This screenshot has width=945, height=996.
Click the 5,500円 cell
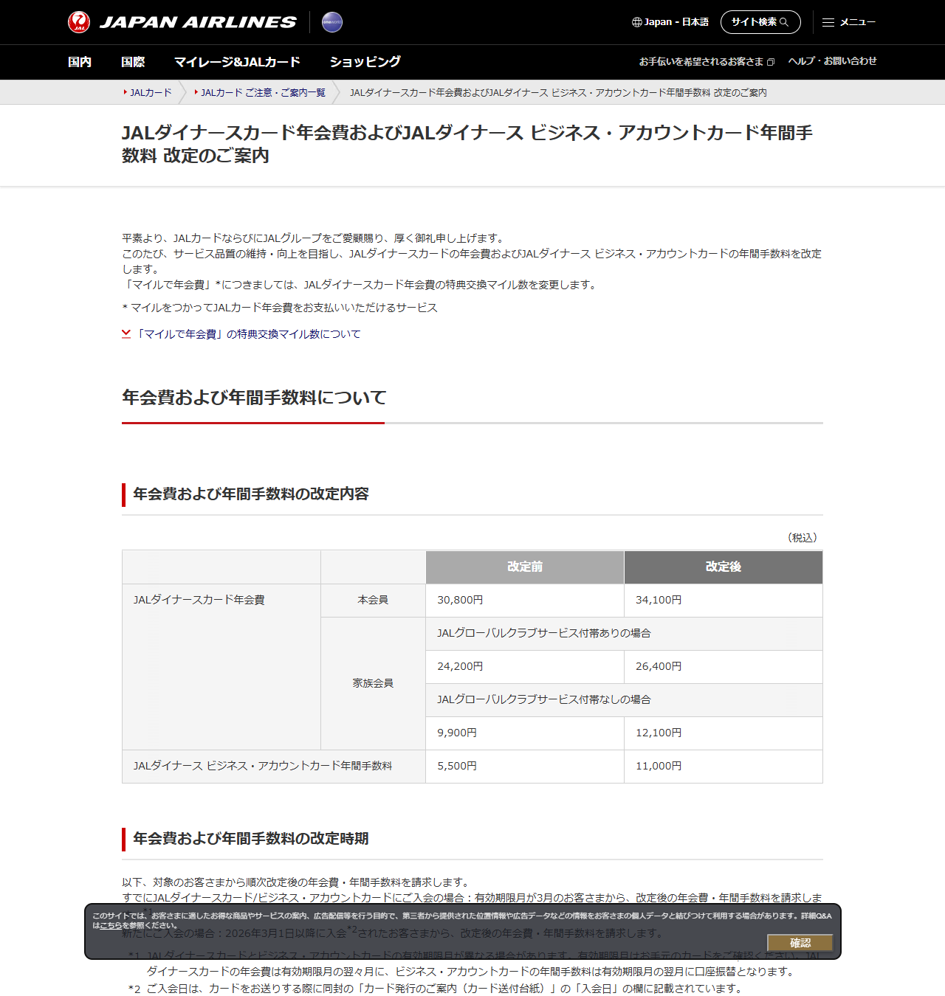pos(525,767)
